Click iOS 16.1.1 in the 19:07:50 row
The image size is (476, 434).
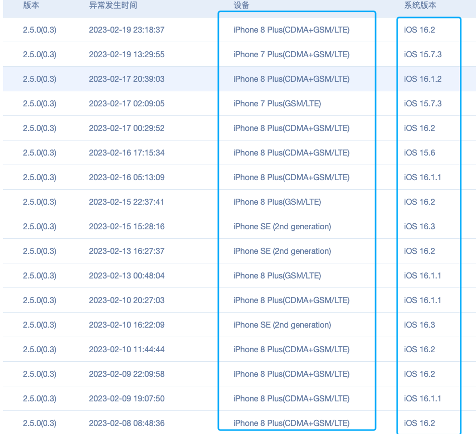pos(422,398)
